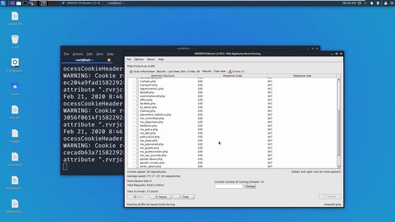Image resolution: width=395 pixels, height=222 pixels.
Task: Click the Response Size column header
Action: pos(302,76)
